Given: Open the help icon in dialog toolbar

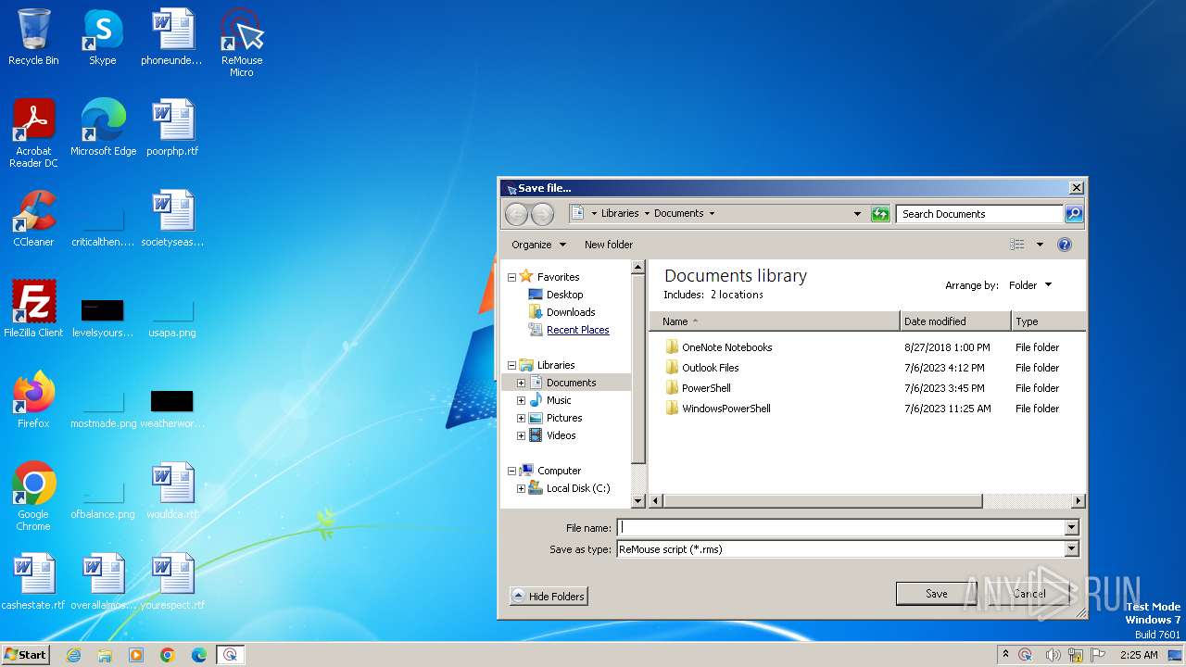Looking at the screenshot, I should (x=1065, y=245).
